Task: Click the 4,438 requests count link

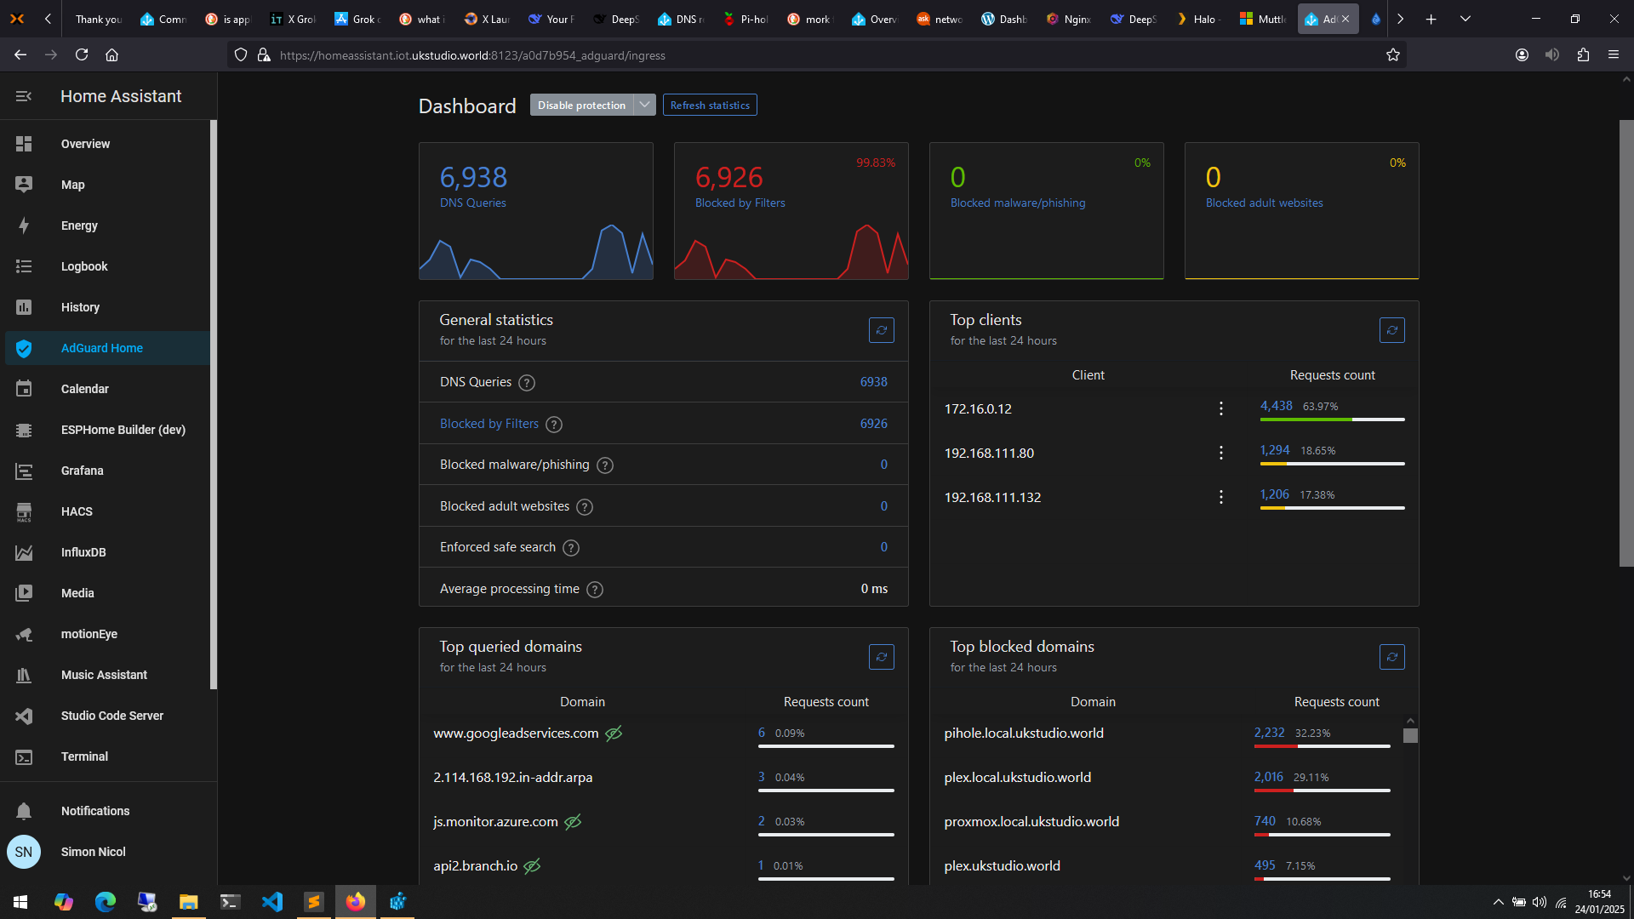Action: [1277, 406]
